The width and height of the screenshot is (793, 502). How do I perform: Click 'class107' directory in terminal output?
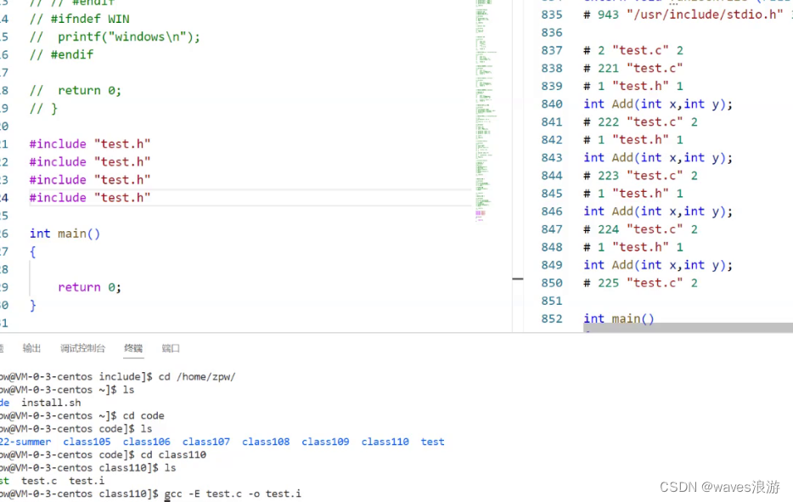point(205,442)
